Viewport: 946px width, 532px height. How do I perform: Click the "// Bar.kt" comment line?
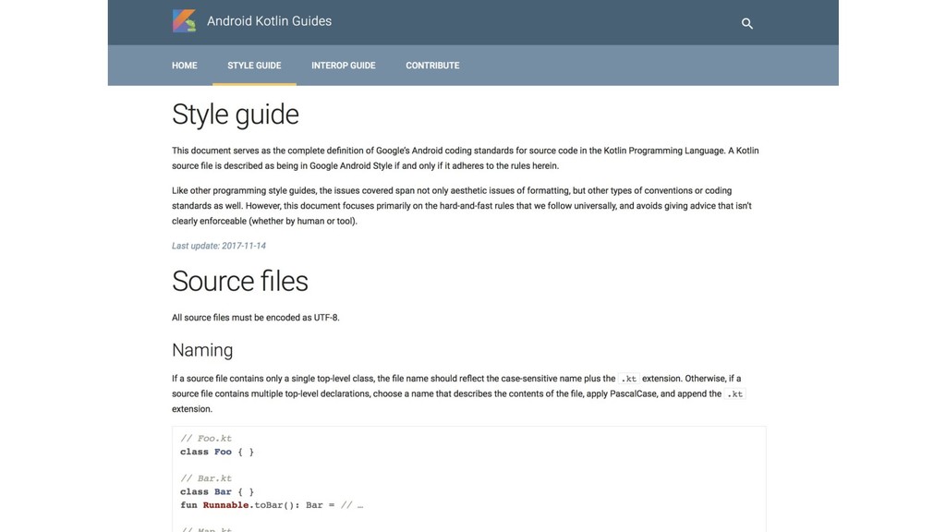click(x=206, y=478)
